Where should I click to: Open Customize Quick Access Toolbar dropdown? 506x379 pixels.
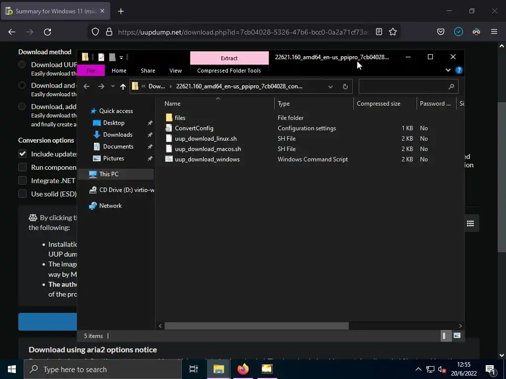coord(122,58)
